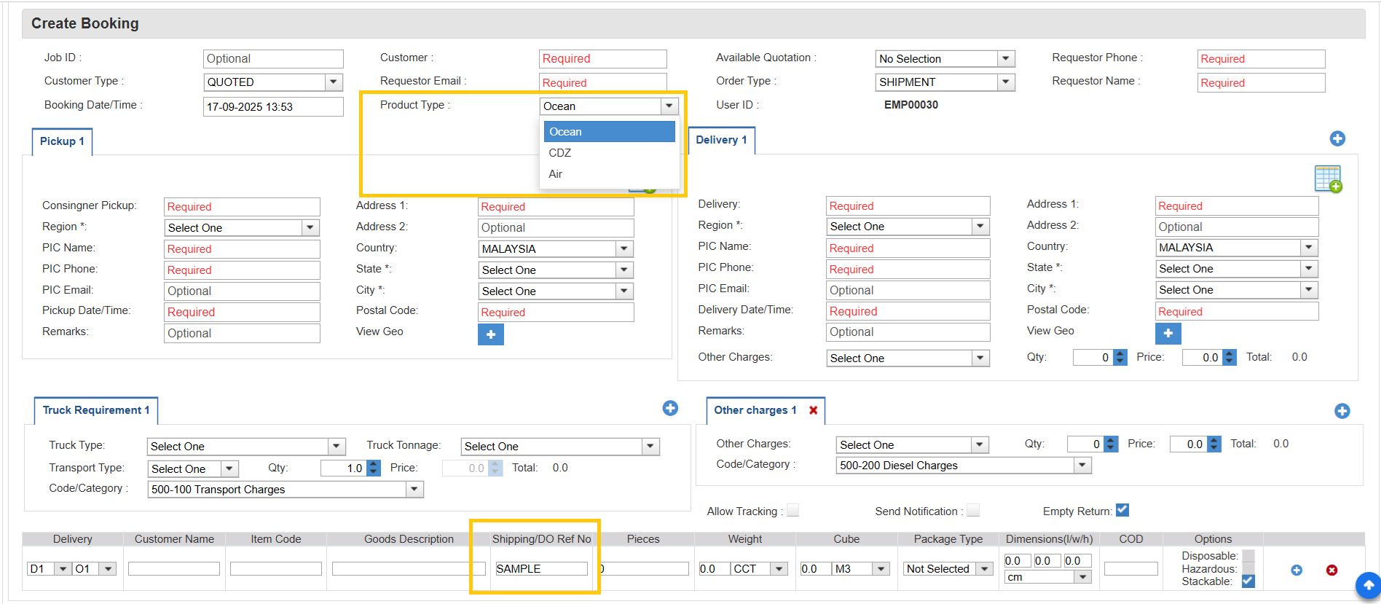The image size is (1381, 604).
Task: Increase the delivery other charges Qty stepper
Action: [1120, 353]
